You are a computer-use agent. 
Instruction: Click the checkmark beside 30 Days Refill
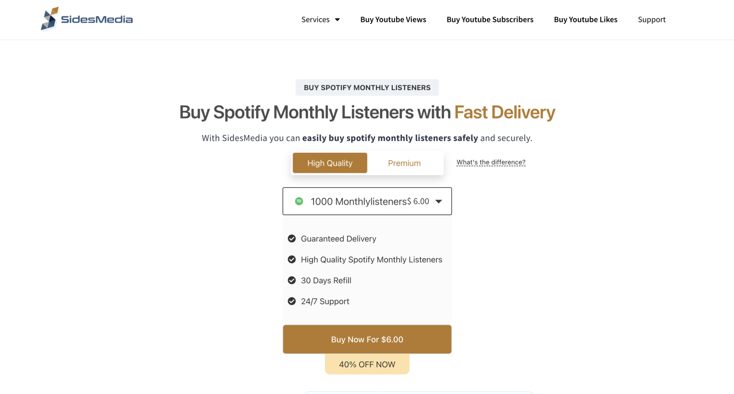click(292, 280)
